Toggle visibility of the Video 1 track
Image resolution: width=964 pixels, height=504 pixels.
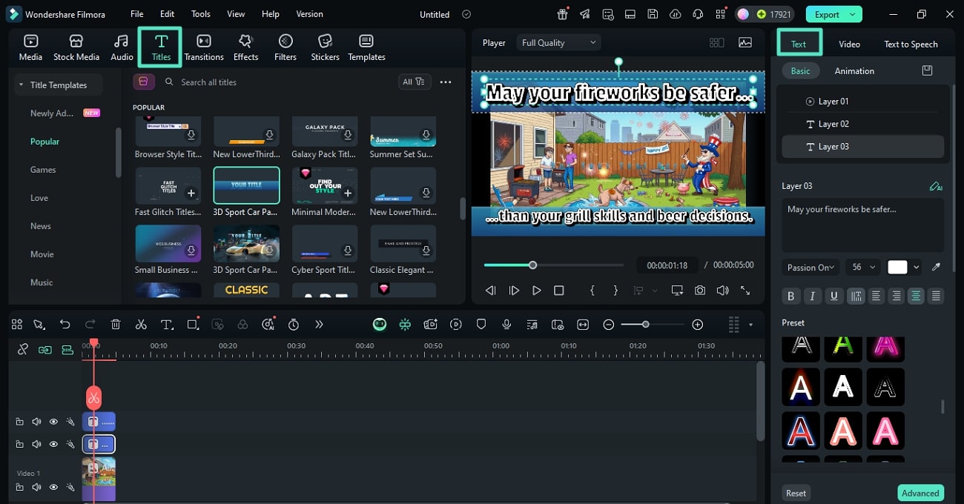53,487
